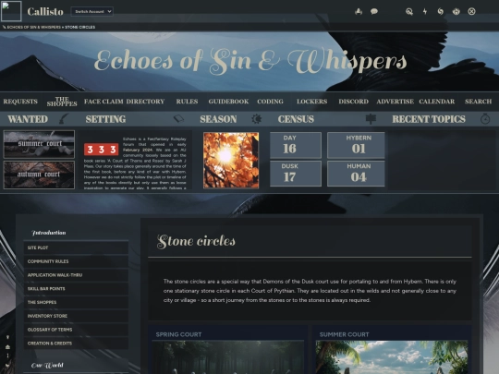Click the home icon in left floating bar
The image size is (499, 374).
click(7, 346)
